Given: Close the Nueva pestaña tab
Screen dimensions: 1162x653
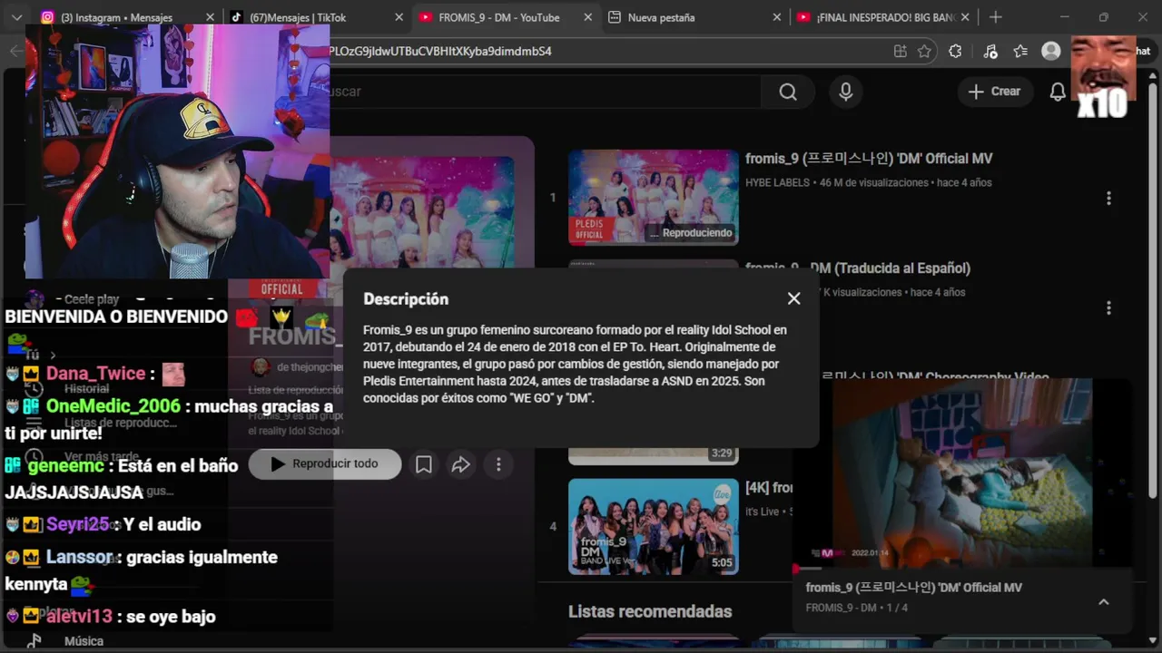Looking at the screenshot, I should pos(776,17).
